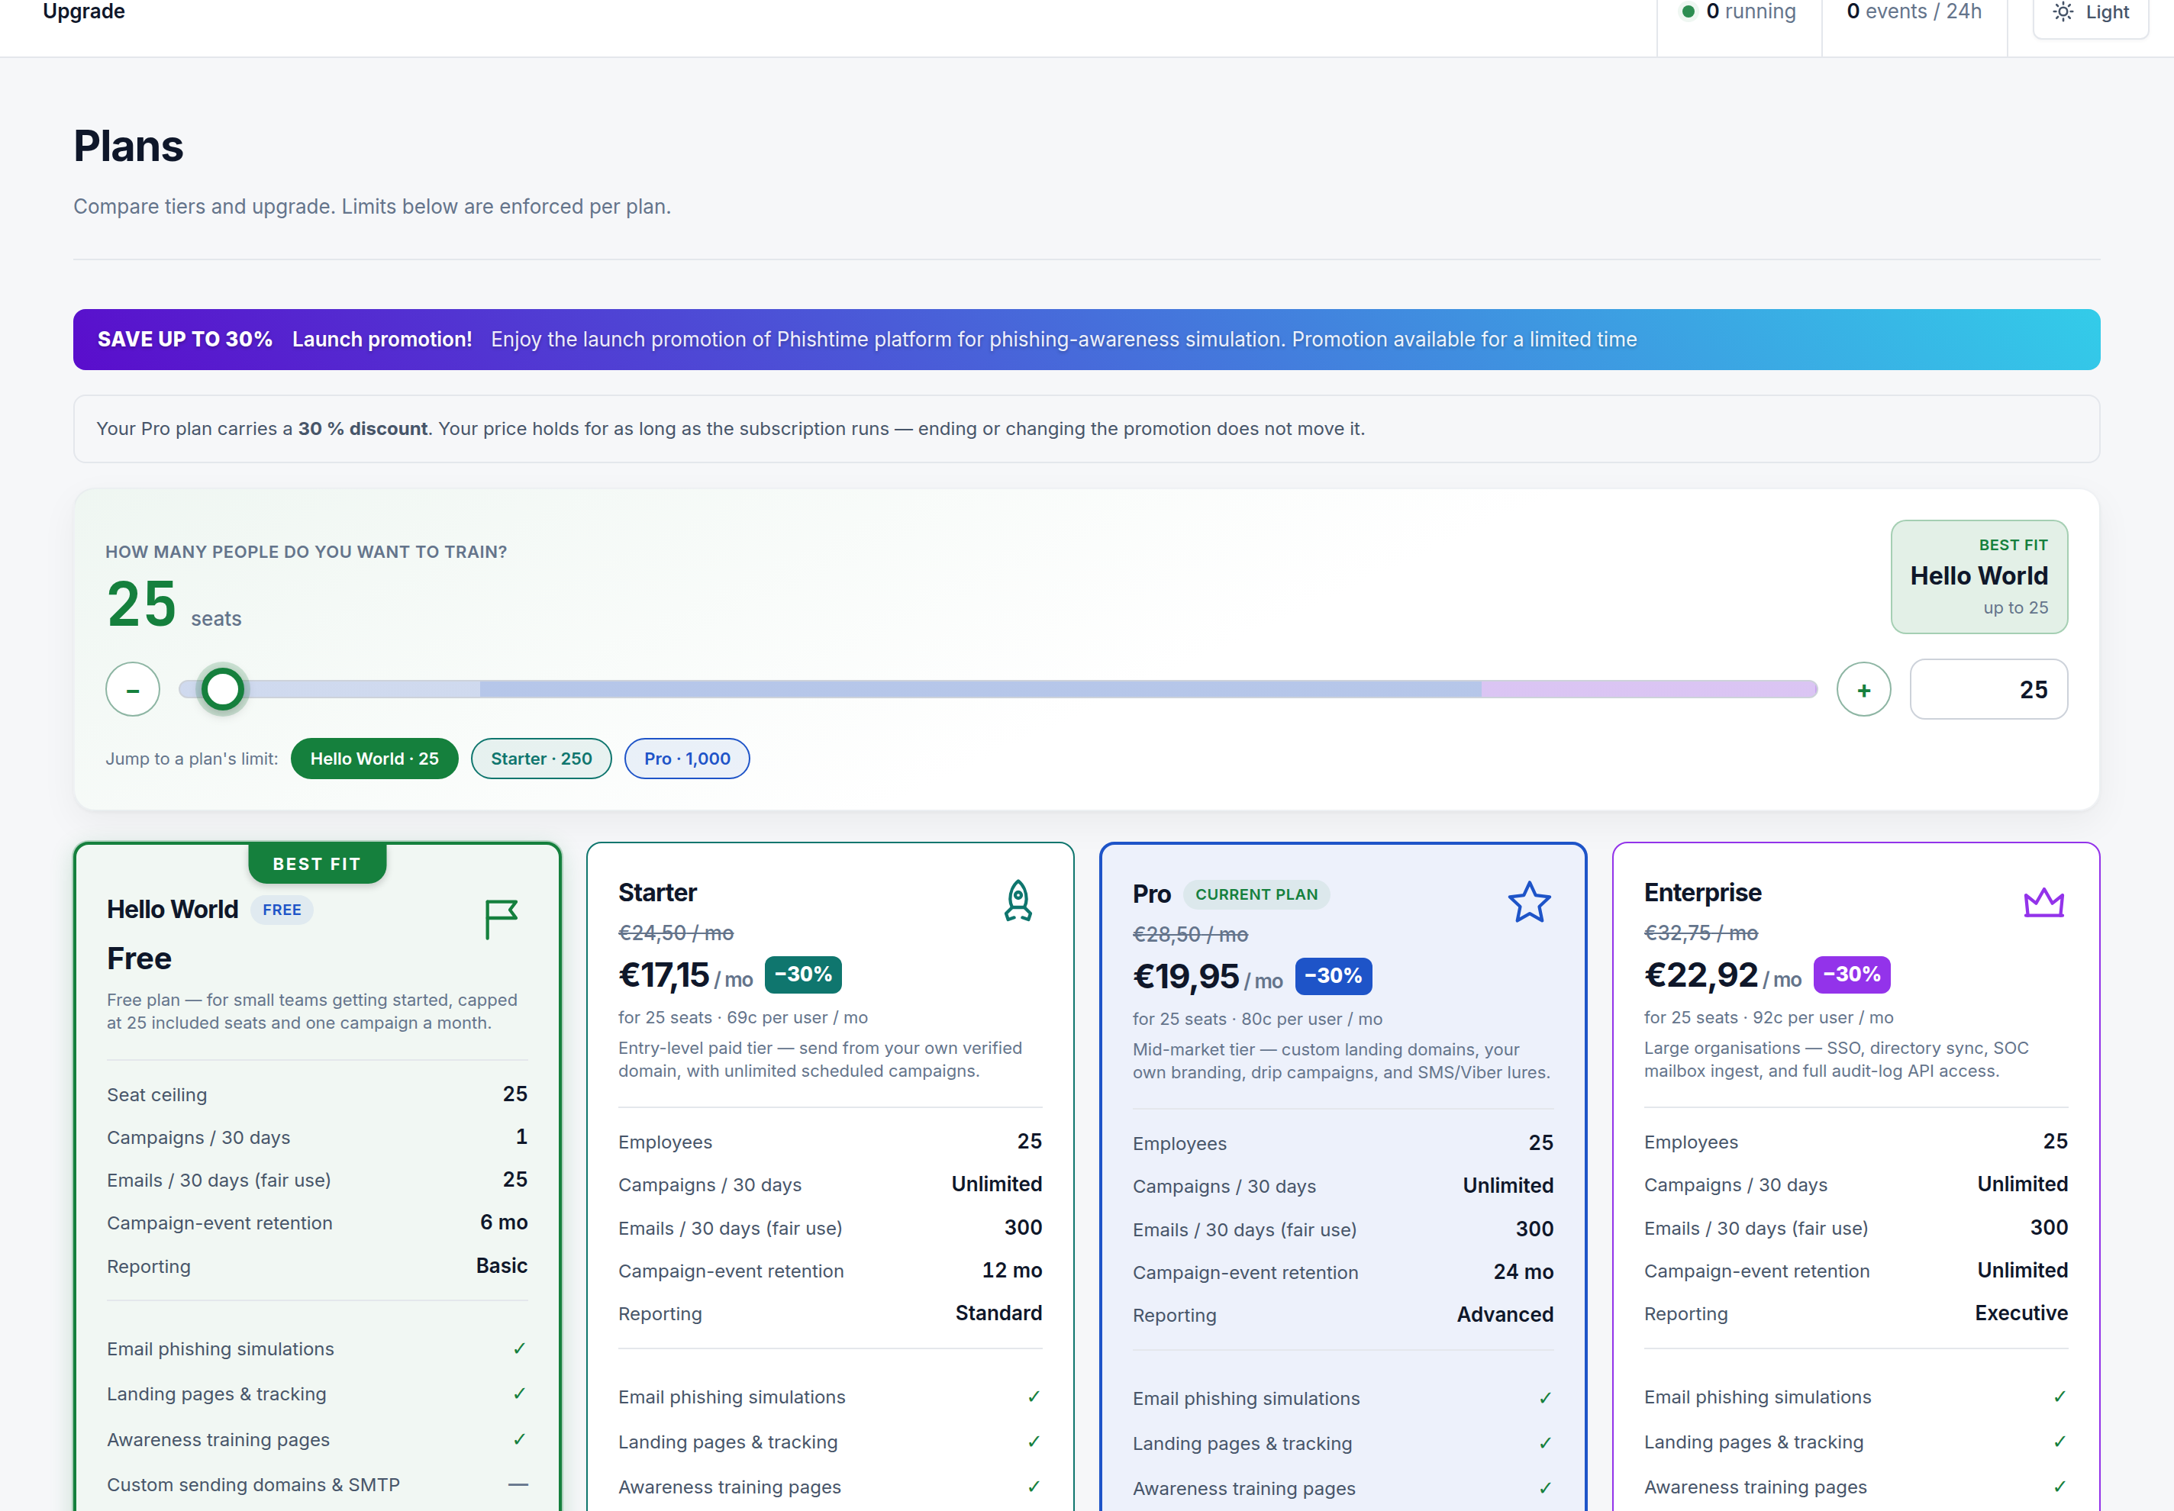Click the Starter rocket icon
This screenshot has height=1511, width=2174.
pos(1018,900)
